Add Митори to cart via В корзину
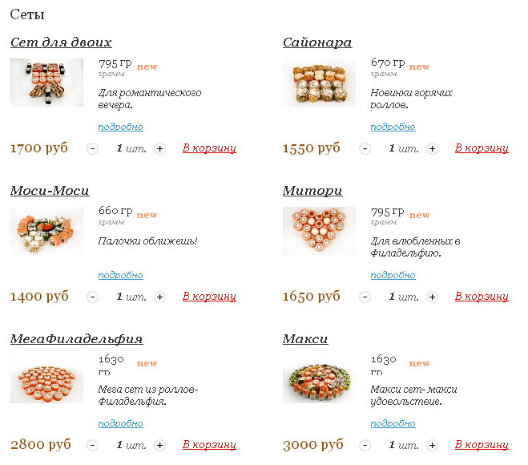528x465 pixels. click(482, 296)
